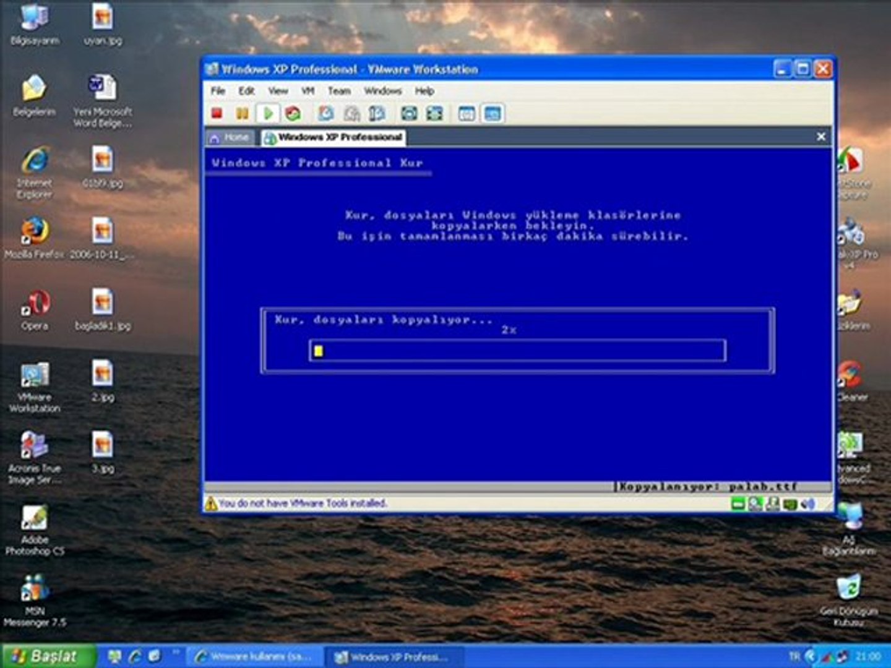Open the MSN Messenger 7.5 shortcut
This screenshot has width=891, height=668.
click(x=35, y=601)
